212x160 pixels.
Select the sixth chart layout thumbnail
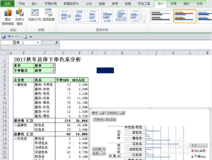coord(135,16)
